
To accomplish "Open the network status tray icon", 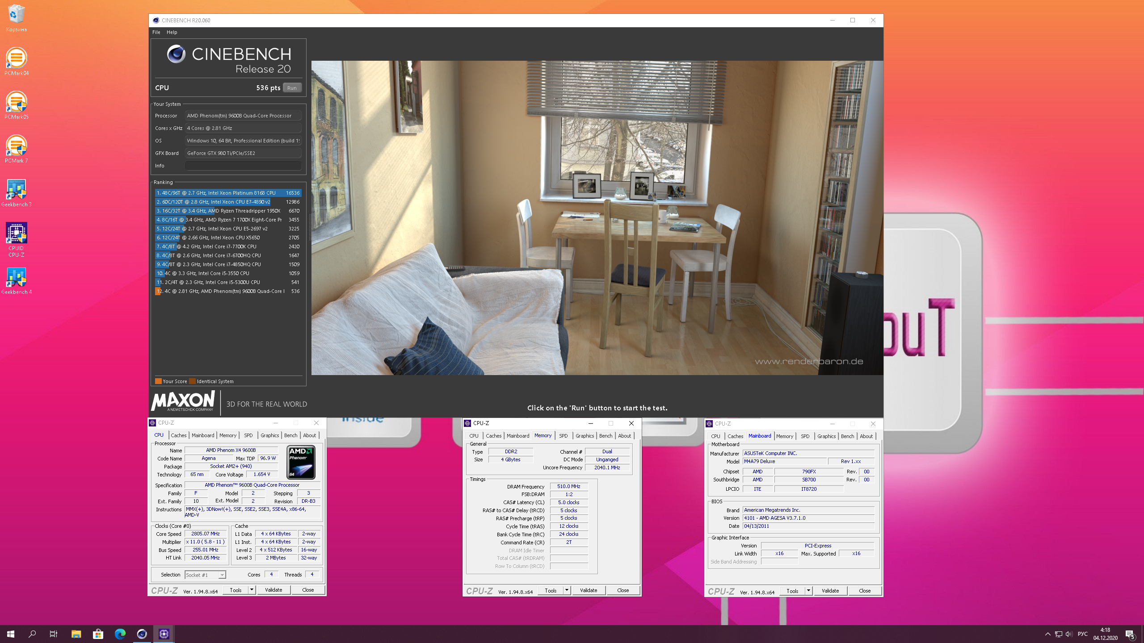I will click(x=1059, y=634).
